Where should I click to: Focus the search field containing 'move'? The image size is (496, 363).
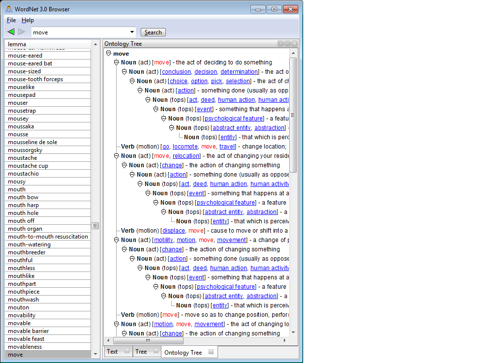pyautogui.click(x=80, y=32)
